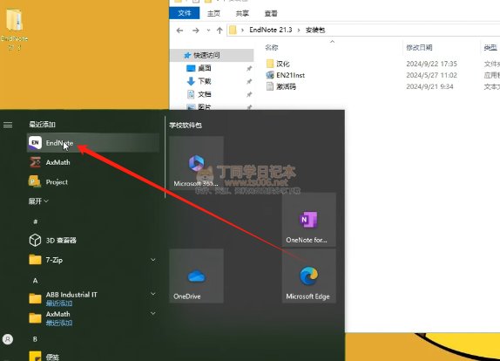Click 展开 to expand recent apps
Image resolution: width=500 pixels, height=361 pixels.
pyautogui.click(x=38, y=201)
